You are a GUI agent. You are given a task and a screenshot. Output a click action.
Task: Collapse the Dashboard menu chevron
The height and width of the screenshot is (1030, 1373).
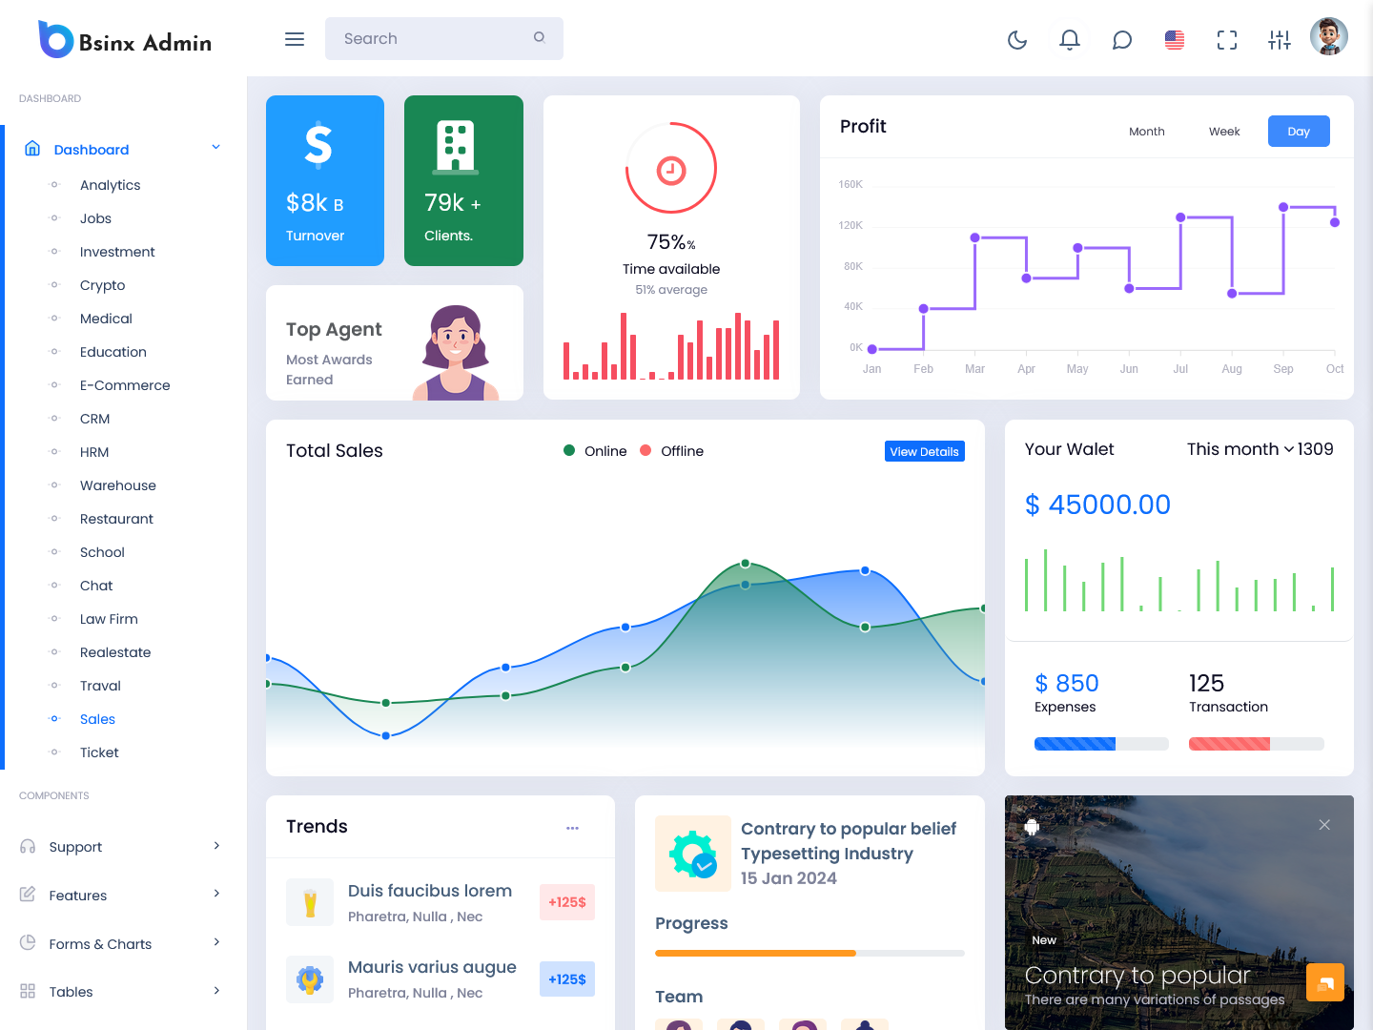216,148
